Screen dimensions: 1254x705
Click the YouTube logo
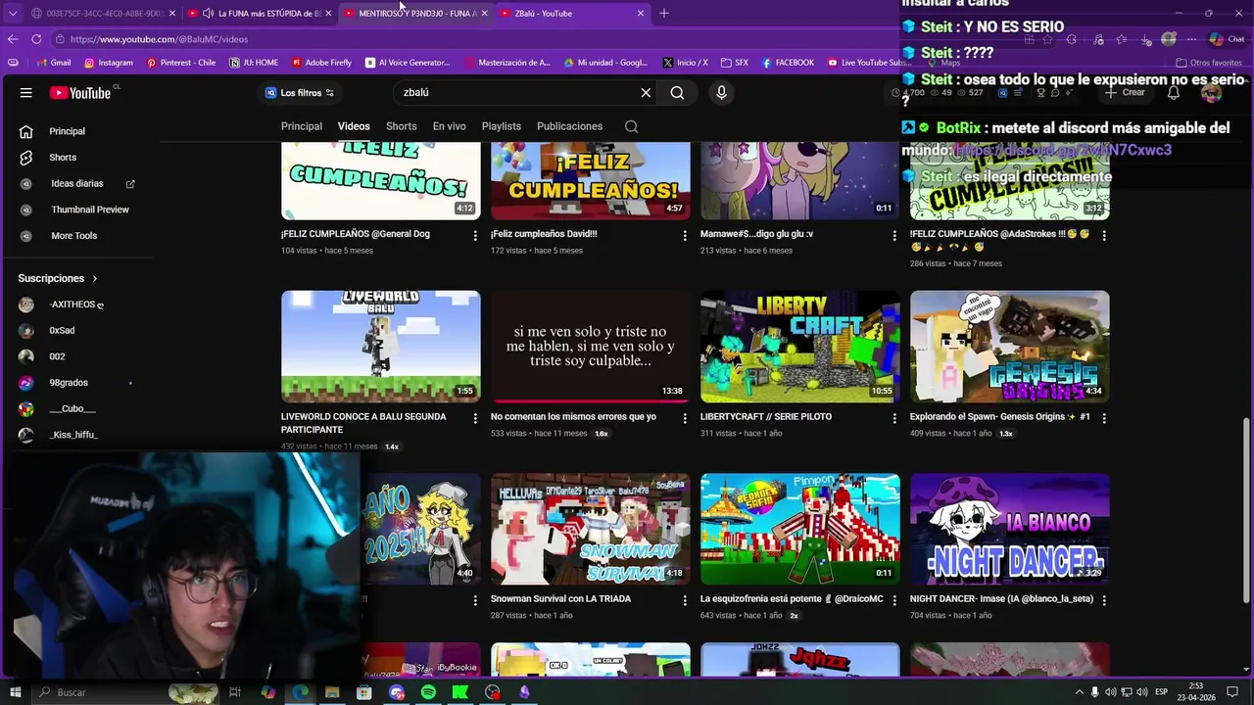(80, 93)
